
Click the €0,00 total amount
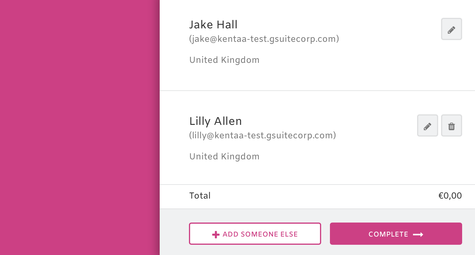[450, 196]
